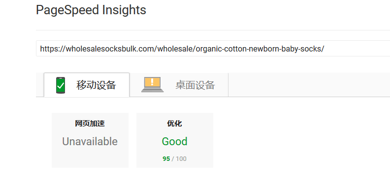Click the PageSpeed Insights title
This screenshot has height=181, width=390.
click(91, 10)
